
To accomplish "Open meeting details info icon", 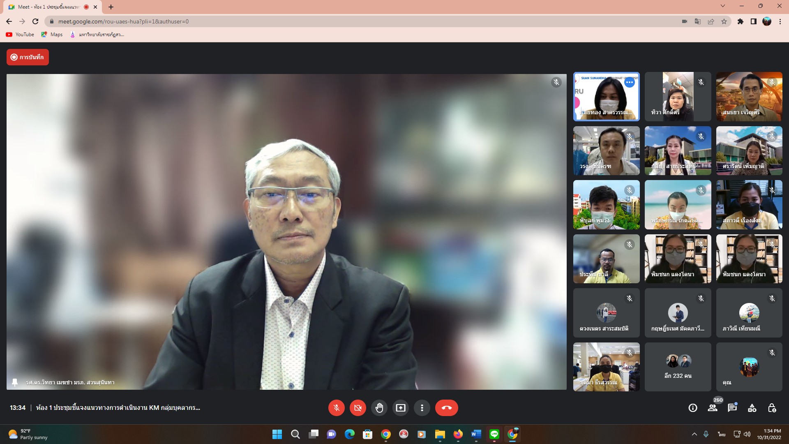I will [693, 408].
